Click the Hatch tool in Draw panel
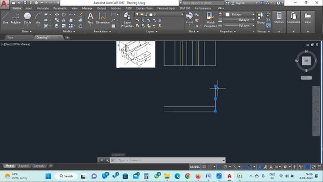323x182 pixels. click(46, 26)
